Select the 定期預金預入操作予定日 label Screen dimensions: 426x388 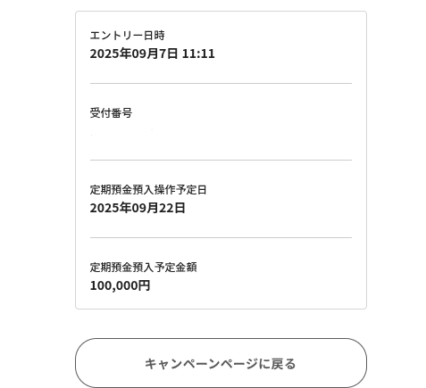click(148, 190)
